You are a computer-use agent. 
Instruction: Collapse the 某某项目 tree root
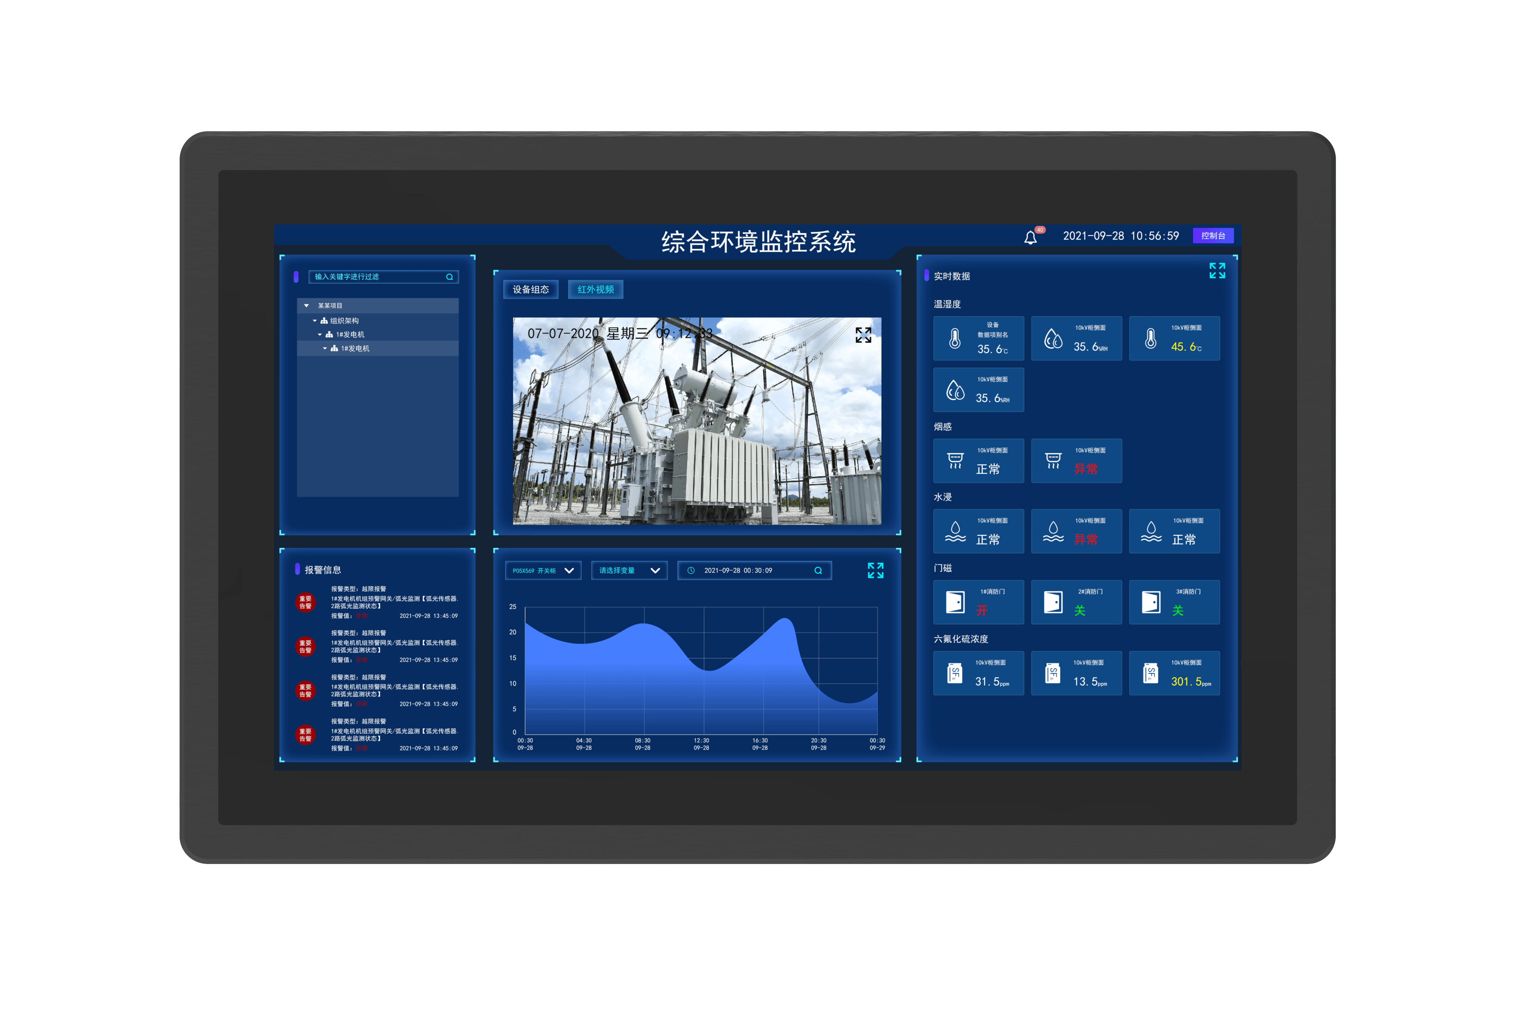[x=306, y=306]
